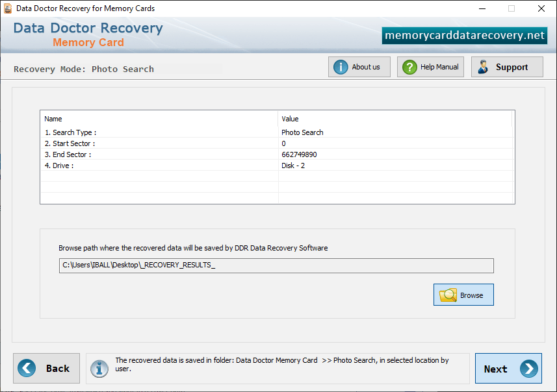
Task: Click the Value column header
Action: (x=395, y=119)
